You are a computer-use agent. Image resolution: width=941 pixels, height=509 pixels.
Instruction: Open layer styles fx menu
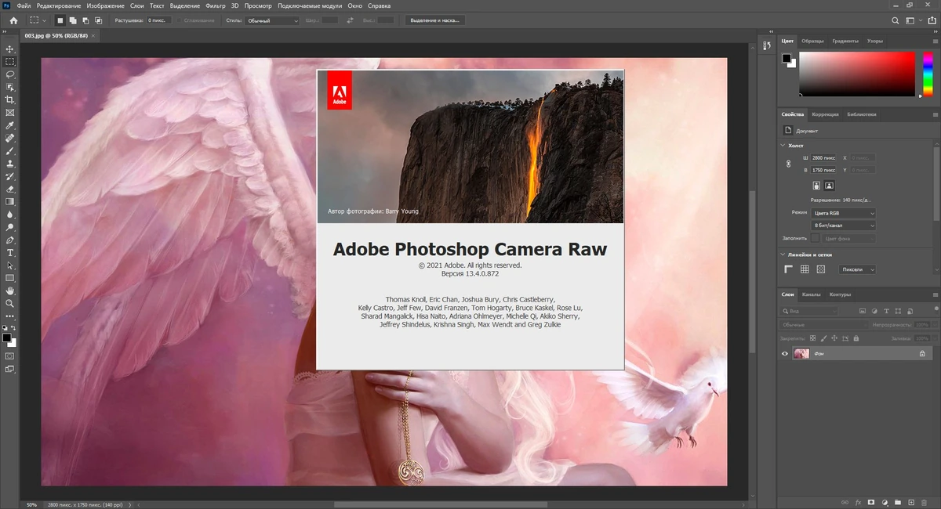coord(859,502)
